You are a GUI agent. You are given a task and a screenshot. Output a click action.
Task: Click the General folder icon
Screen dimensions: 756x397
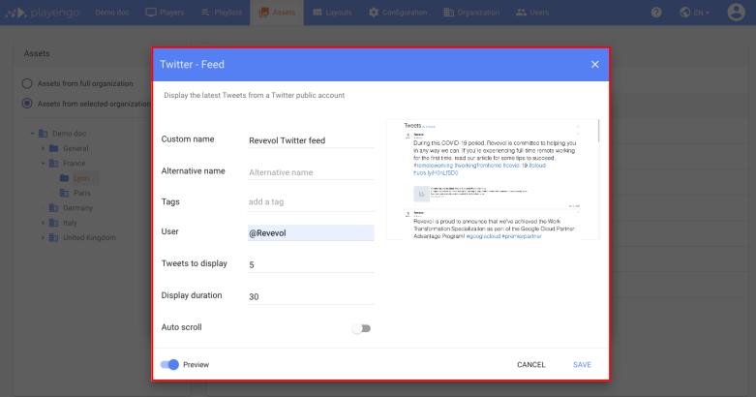54,148
